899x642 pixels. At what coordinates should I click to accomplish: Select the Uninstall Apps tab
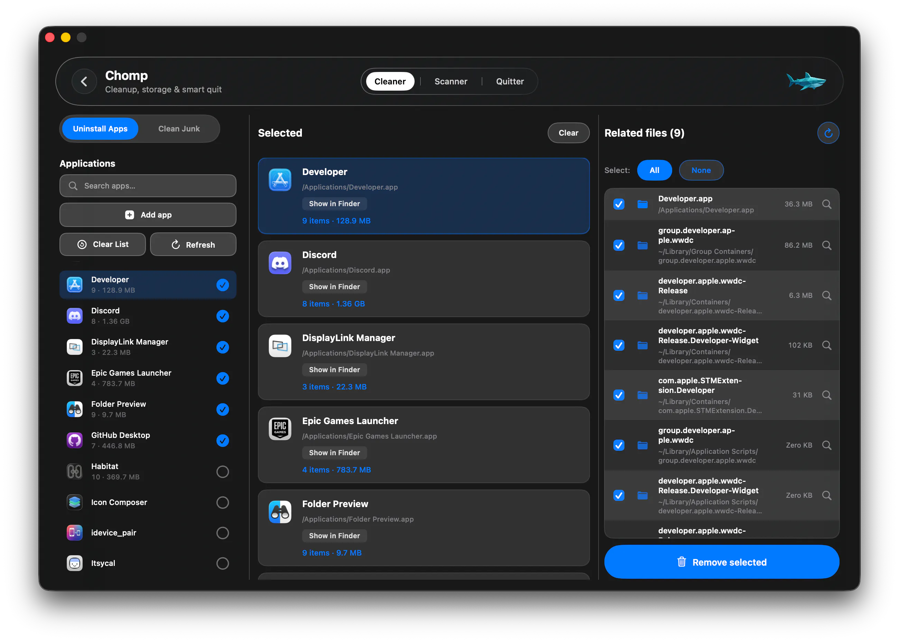(100, 129)
